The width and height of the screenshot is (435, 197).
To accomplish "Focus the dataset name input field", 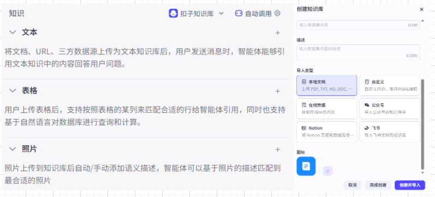I will tap(358, 25).
